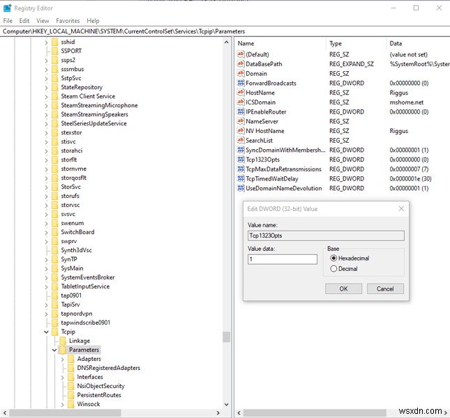The image size is (450, 418).
Task: Expand the sshid tree node
Action: pyautogui.click(x=46, y=42)
